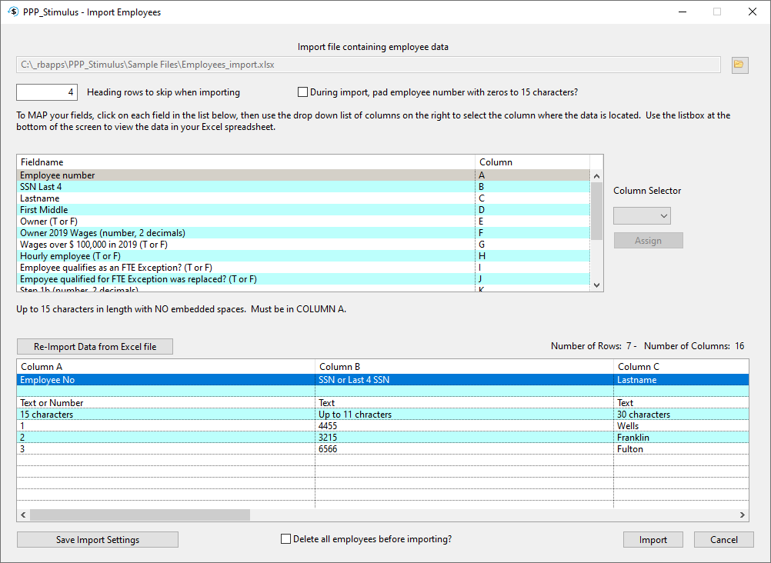Viewport: 771px width, 563px height.
Task: Check 'Delete all employees before importing?'
Action: (x=285, y=538)
